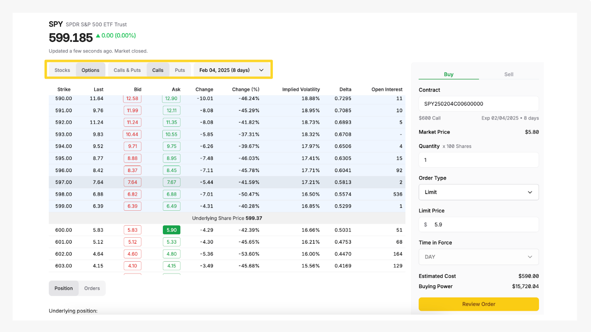Click the 12.90 ask for strike 590.00

(171, 98)
